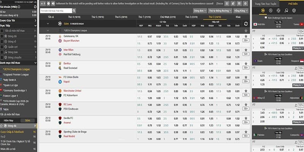Screen dimensions: 304x152
Task: Open the Dòng đơn dropdown
Action: tap(200, 11)
